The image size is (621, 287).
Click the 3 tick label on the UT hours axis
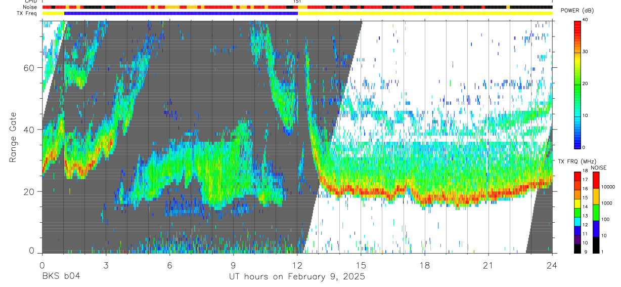[106, 265]
